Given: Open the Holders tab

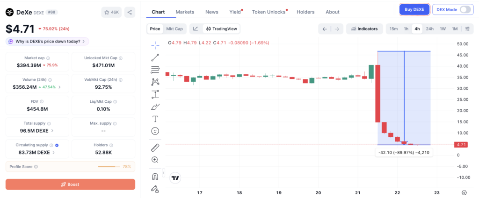Looking at the screenshot, I should coord(305,12).
